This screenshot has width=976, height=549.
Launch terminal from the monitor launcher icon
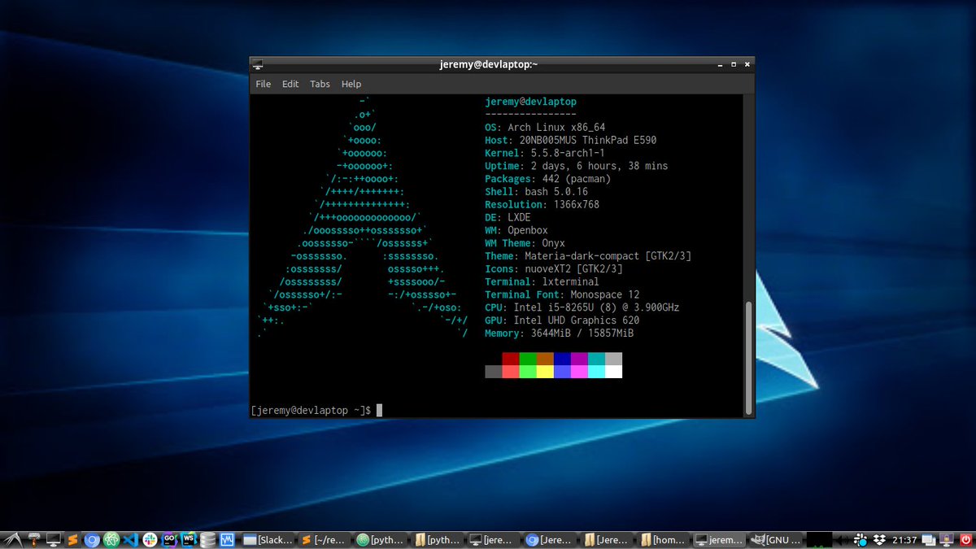point(54,539)
